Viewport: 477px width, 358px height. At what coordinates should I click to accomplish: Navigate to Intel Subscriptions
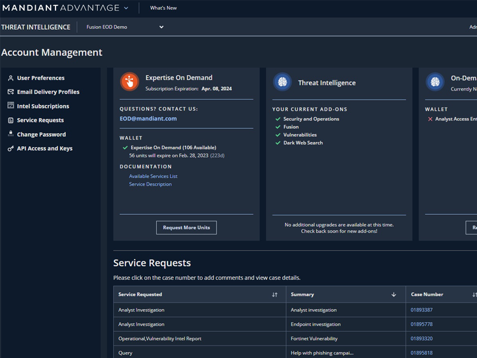(x=43, y=106)
